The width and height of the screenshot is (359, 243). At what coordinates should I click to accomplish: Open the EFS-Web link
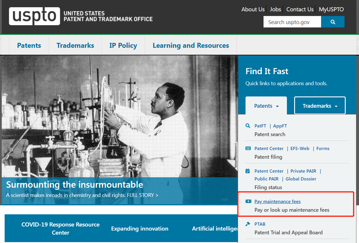[300, 148]
